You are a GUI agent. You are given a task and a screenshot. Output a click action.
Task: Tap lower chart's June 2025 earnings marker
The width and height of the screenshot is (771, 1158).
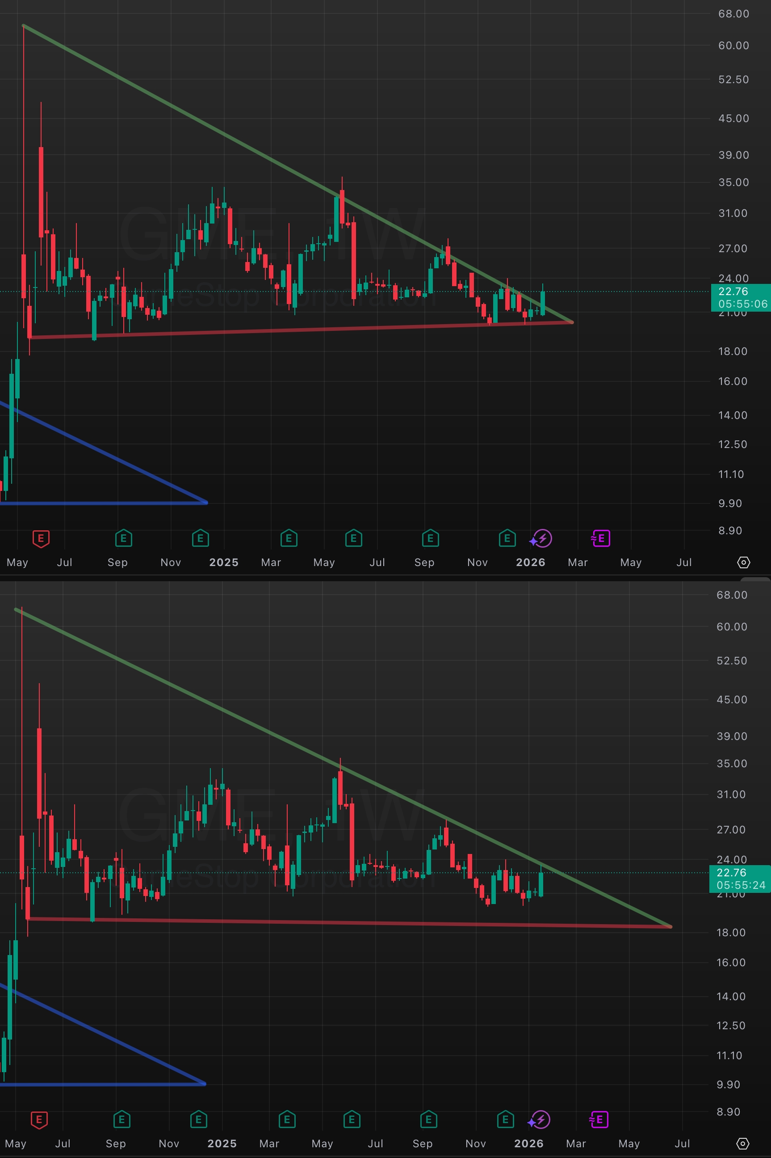352,1120
